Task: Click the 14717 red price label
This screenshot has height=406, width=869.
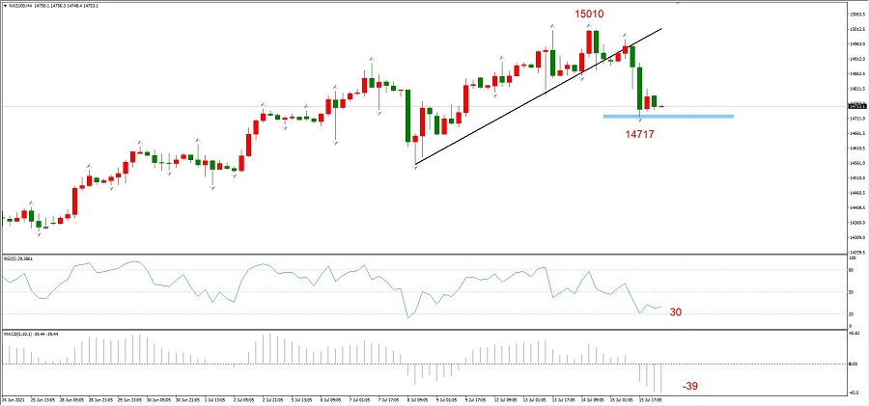Action: (x=639, y=133)
